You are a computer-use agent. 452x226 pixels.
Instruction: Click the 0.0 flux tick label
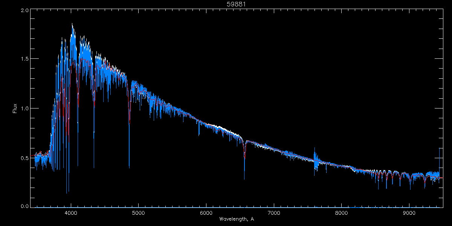(24, 206)
